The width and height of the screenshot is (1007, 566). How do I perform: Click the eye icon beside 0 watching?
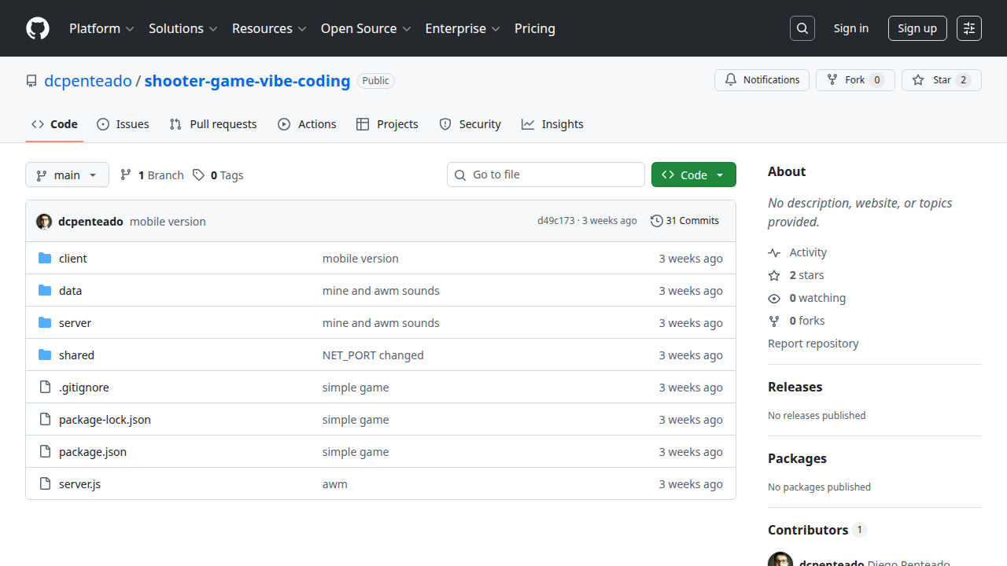(774, 298)
